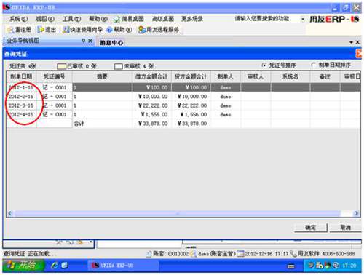Open the 用友远程服务 remote service icon
The image size is (364, 275).
click(x=142, y=30)
